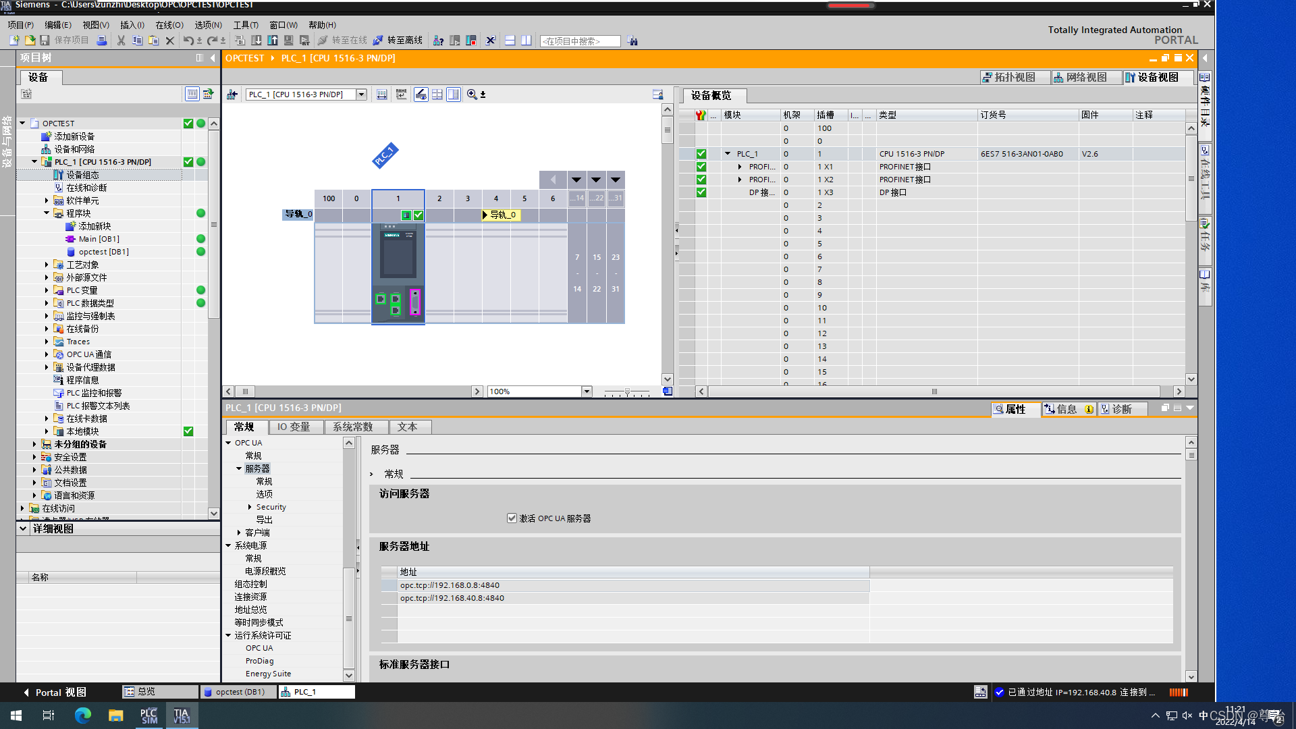The width and height of the screenshot is (1296, 729).
Task: Switch to 网络视图 network view
Action: pos(1080,78)
